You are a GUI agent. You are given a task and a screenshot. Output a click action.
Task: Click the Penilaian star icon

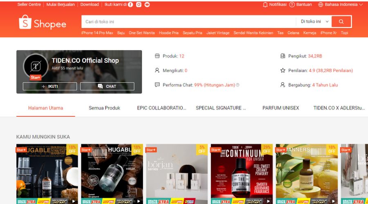(283, 70)
